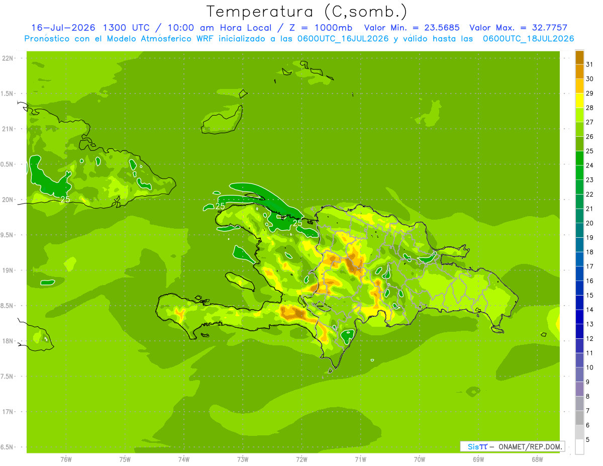Click the "25" contour label over eastern Cuba

coord(65,200)
